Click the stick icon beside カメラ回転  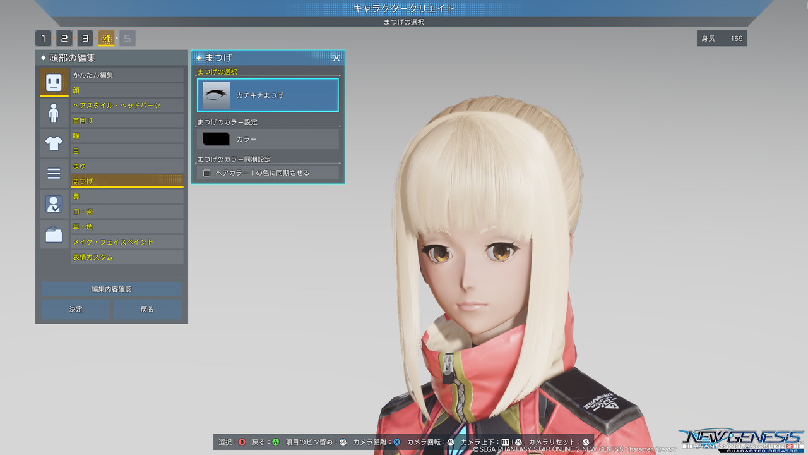click(x=451, y=442)
